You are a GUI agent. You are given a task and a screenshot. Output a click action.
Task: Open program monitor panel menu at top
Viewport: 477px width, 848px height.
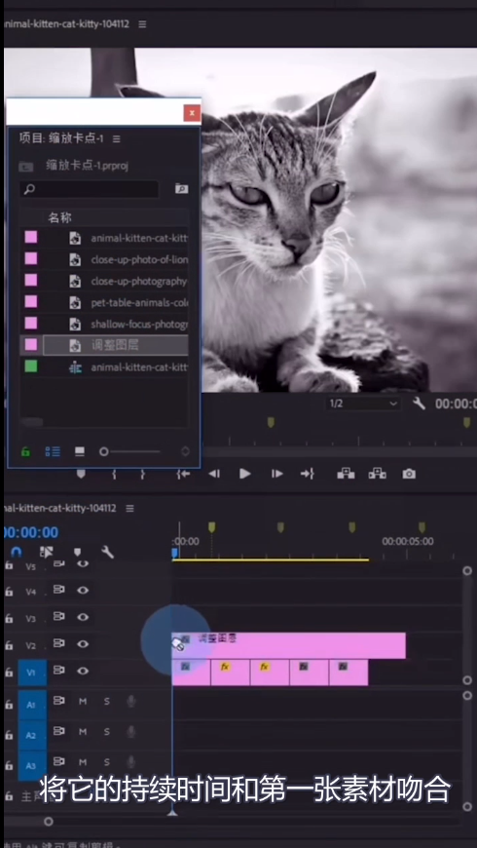[x=142, y=24]
